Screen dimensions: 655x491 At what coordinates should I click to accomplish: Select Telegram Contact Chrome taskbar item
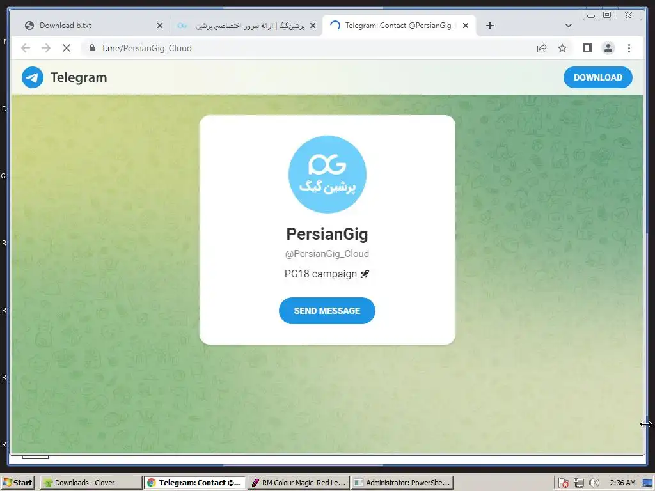pos(194,483)
